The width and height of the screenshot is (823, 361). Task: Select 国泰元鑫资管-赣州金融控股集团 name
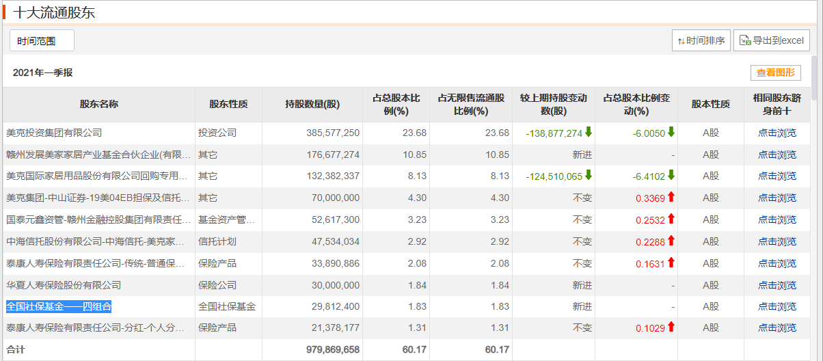click(x=98, y=219)
